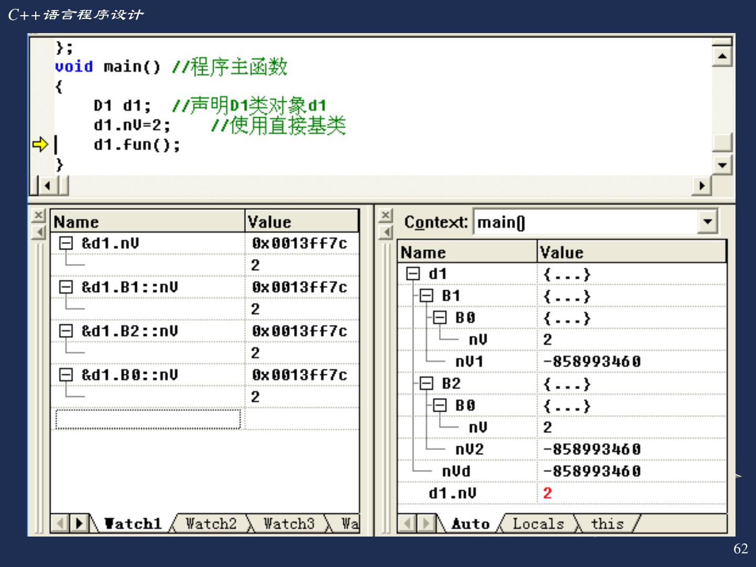Collapse the &d1.B1::nV watch entry
This screenshot has width=756, height=567.
coord(66,287)
